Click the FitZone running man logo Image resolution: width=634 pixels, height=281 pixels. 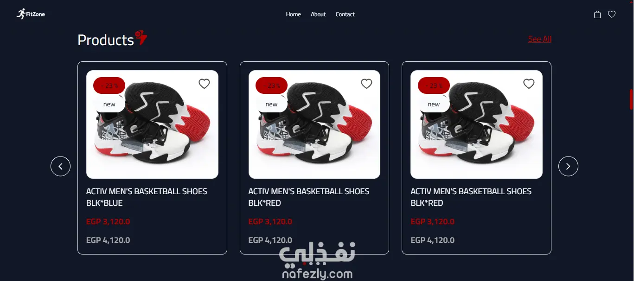[31, 14]
